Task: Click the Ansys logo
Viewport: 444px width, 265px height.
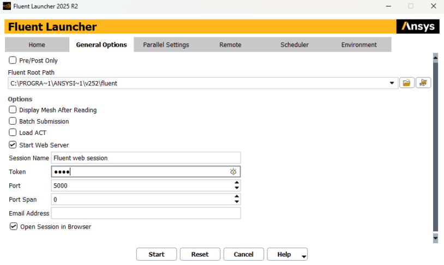Action: click(x=418, y=27)
